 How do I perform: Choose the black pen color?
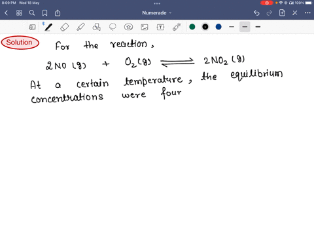[205, 27]
